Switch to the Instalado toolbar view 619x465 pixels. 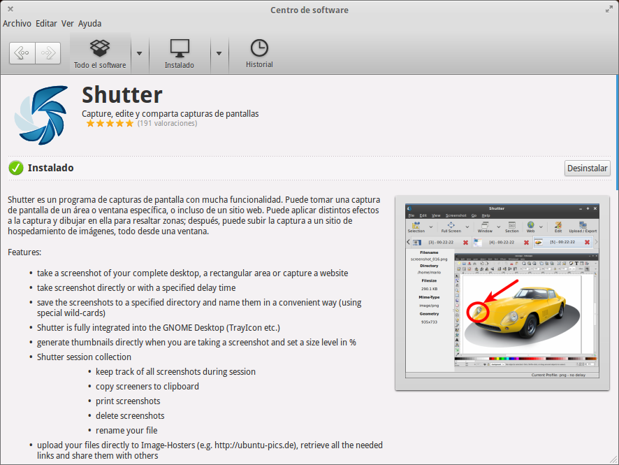pyautogui.click(x=179, y=53)
